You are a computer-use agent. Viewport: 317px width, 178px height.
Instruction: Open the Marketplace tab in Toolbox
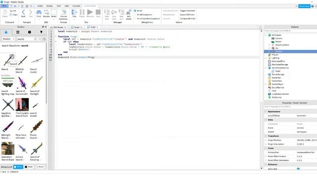pyautogui.click(x=6, y=32)
